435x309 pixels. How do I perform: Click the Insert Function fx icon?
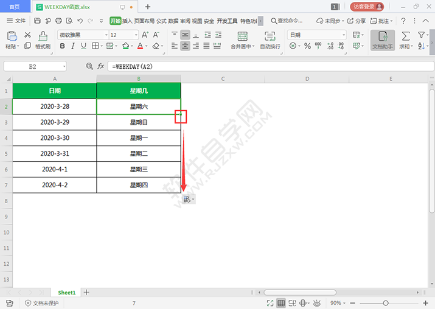pos(100,66)
